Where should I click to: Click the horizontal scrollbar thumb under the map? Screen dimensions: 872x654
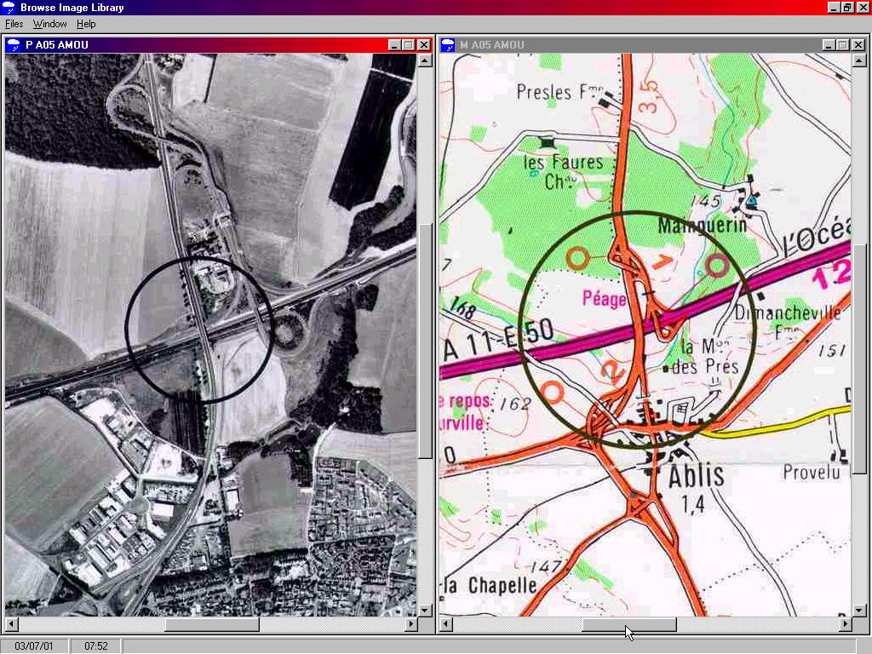click(x=628, y=625)
